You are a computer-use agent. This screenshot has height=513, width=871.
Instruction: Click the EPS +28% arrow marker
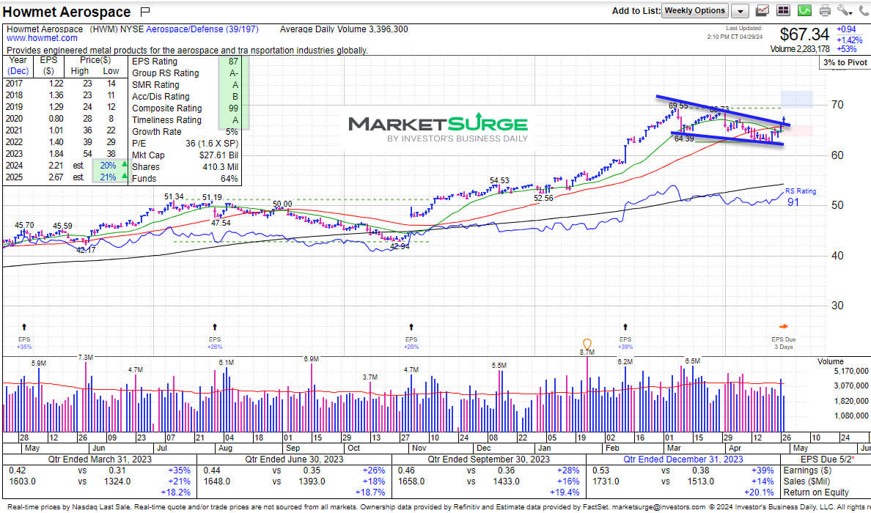click(x=411, y=327)
